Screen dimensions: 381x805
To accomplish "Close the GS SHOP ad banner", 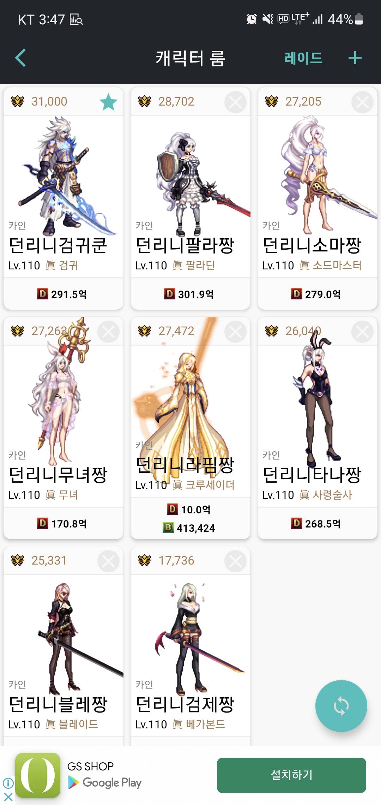I will tap(8, 797).
